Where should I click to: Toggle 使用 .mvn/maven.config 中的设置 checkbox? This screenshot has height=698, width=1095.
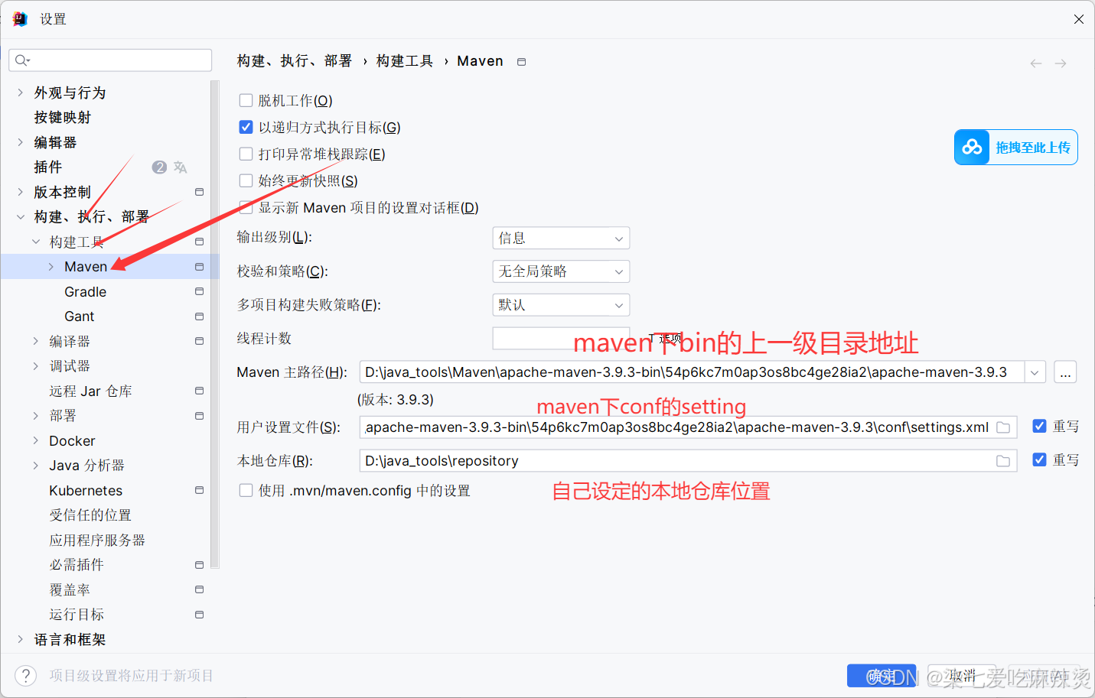246,490
